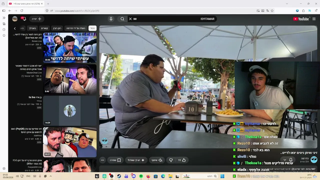Open the YouTube guide hamburger menu
This screenshot has height=180, width=320.
[x=314, y=19]
